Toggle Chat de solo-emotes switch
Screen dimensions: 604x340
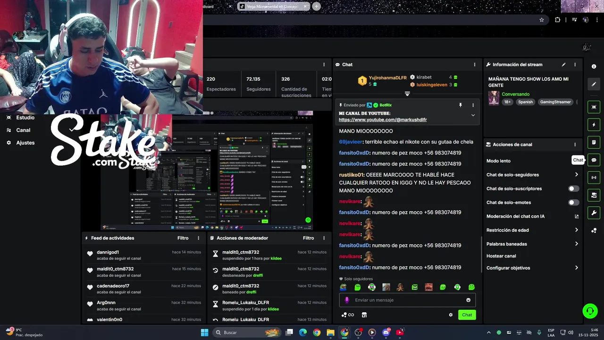click(x=573, y=203)
